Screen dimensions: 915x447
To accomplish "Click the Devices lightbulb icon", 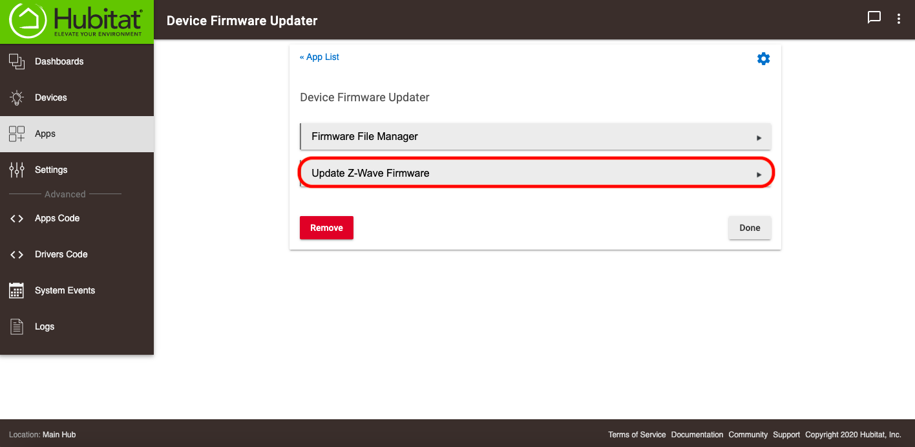I will click(x=17, y=97).
